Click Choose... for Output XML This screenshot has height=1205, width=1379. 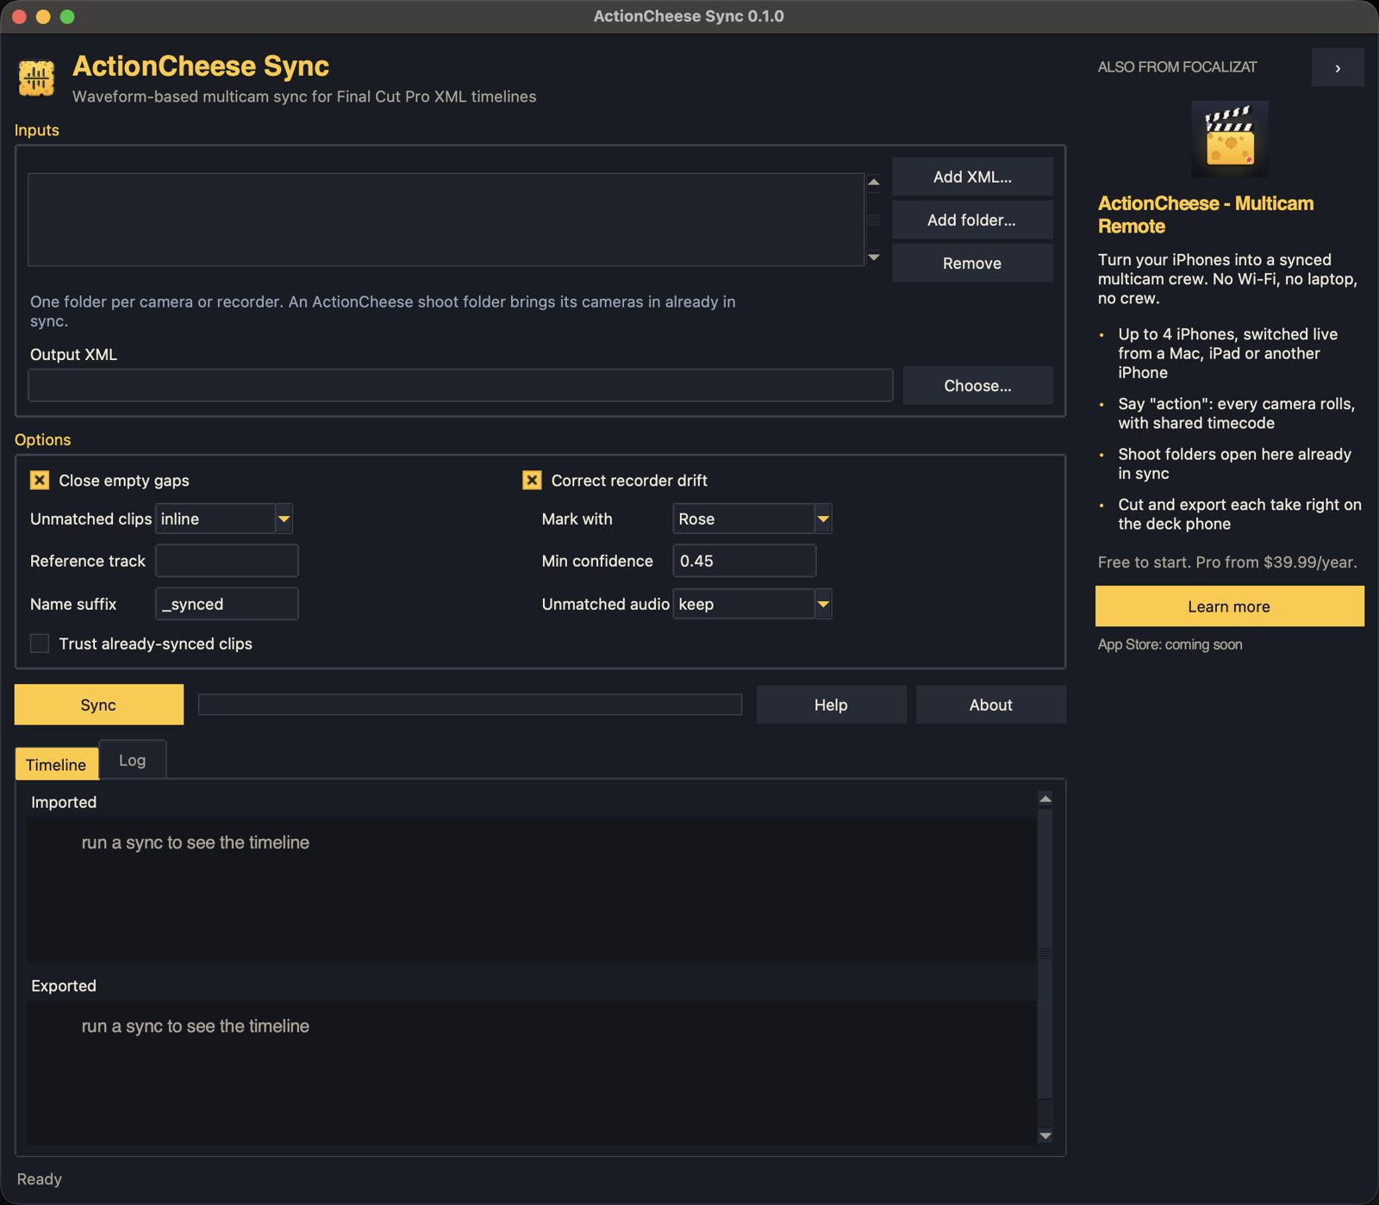click(977, 385)
